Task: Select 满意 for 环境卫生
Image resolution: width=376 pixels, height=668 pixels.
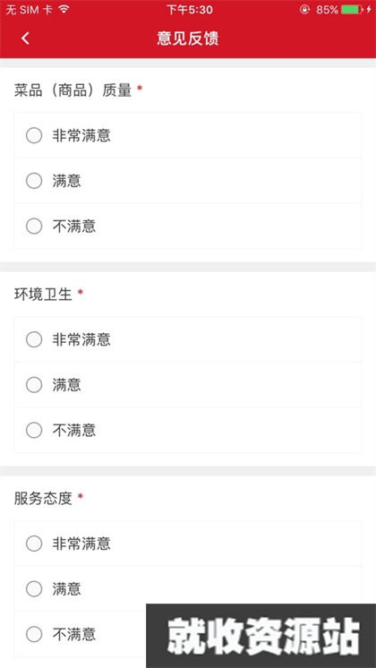Action: (188, 385)
